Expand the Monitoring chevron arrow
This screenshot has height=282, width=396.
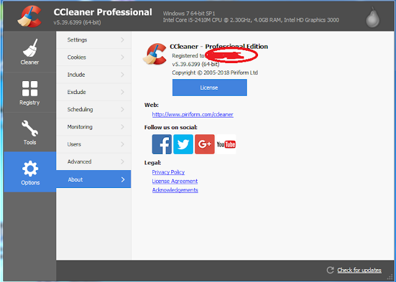click(123, 127)
